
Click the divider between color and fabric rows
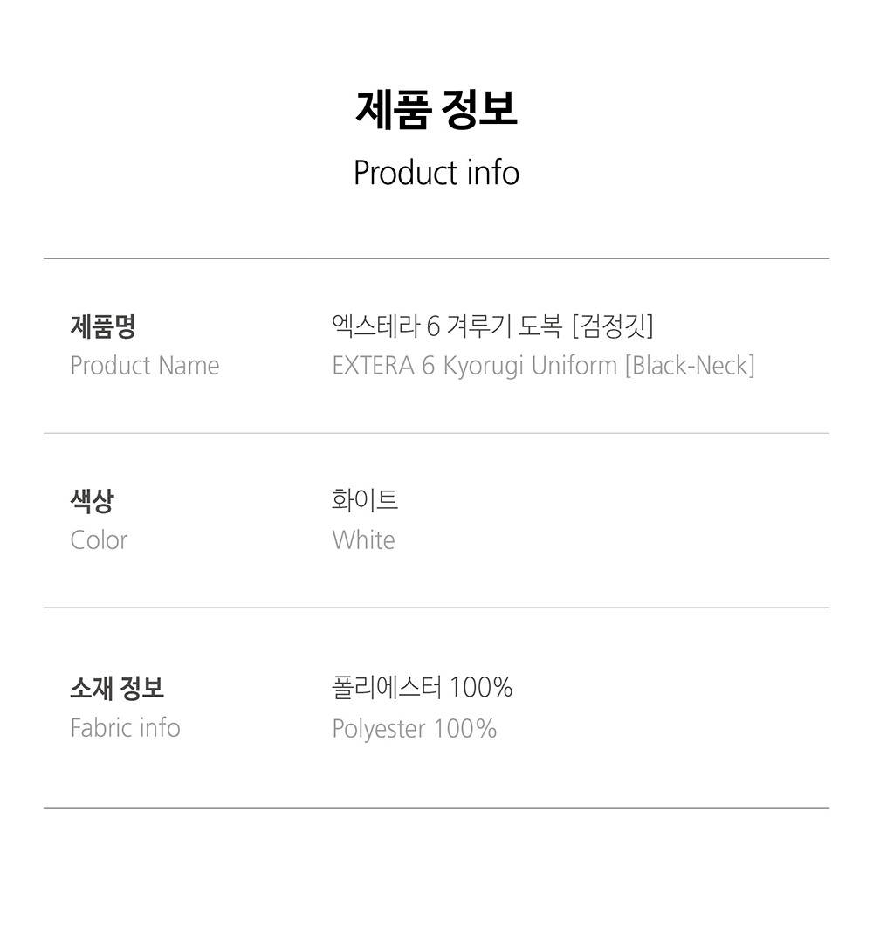click(436, 608)
